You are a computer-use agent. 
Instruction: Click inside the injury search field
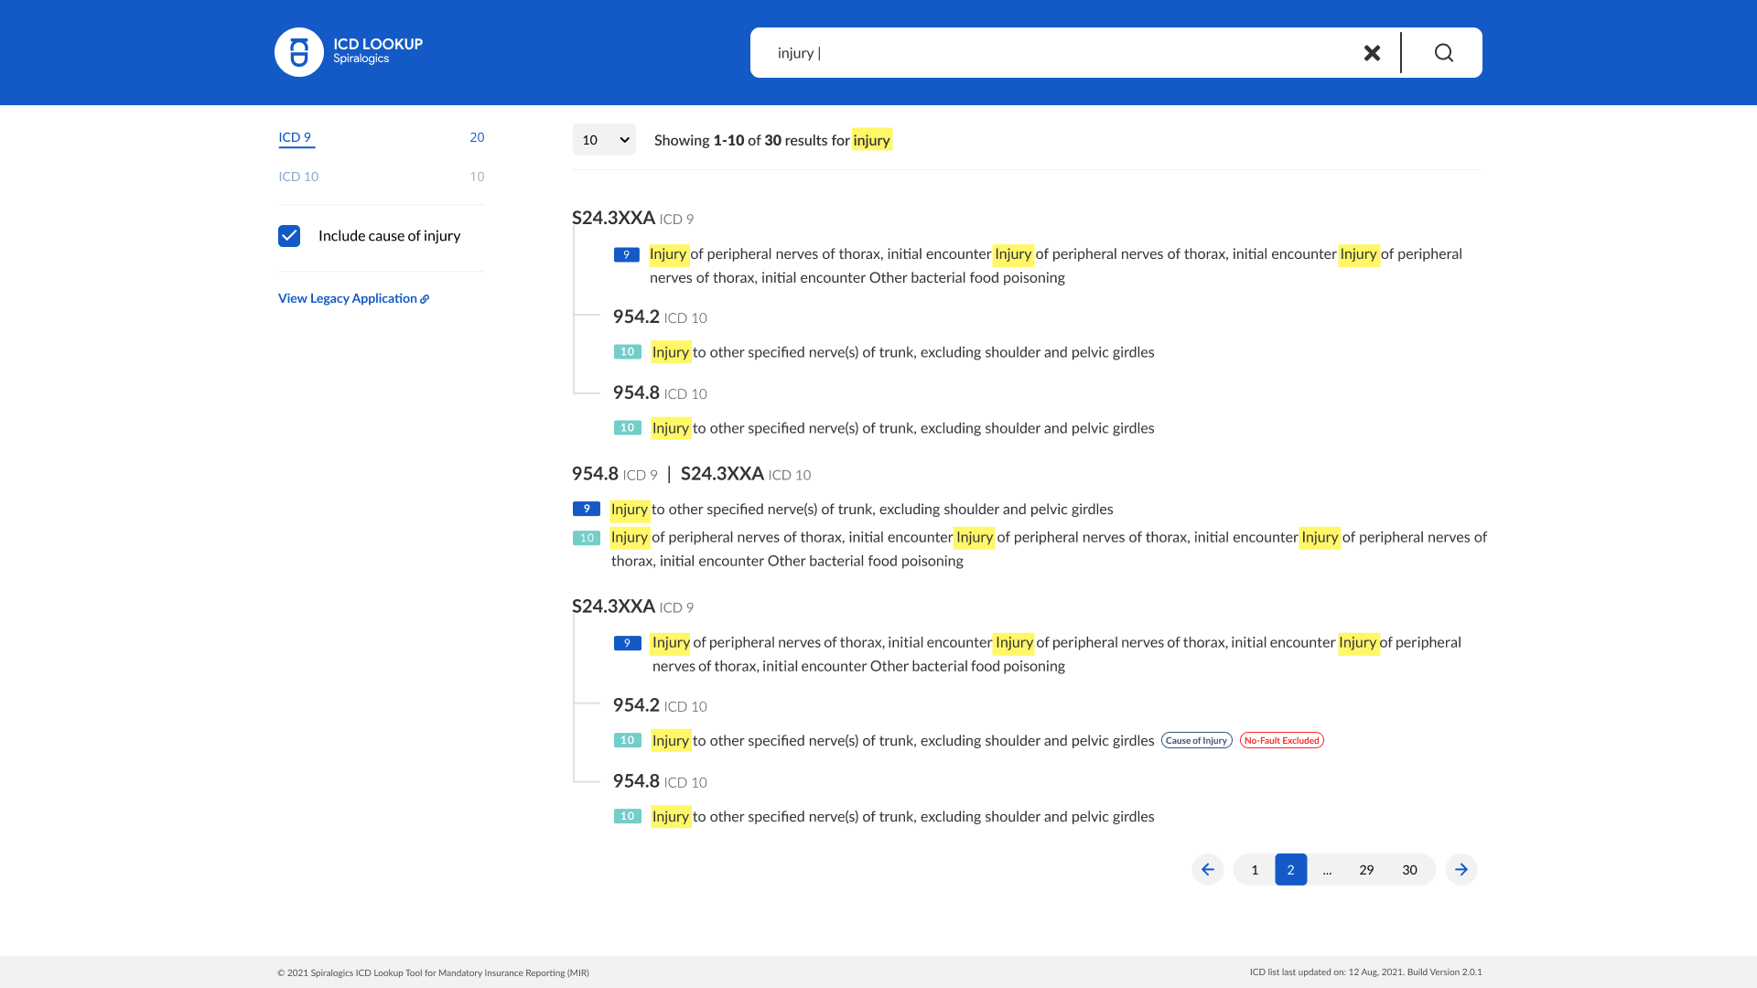(1007, 52)
